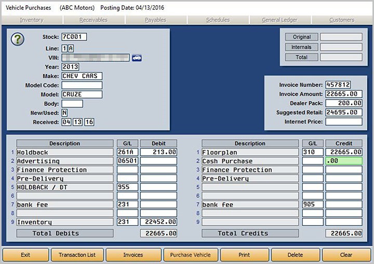
Task: Click Floorplan G/L field 310
Action: coord(313,152)
